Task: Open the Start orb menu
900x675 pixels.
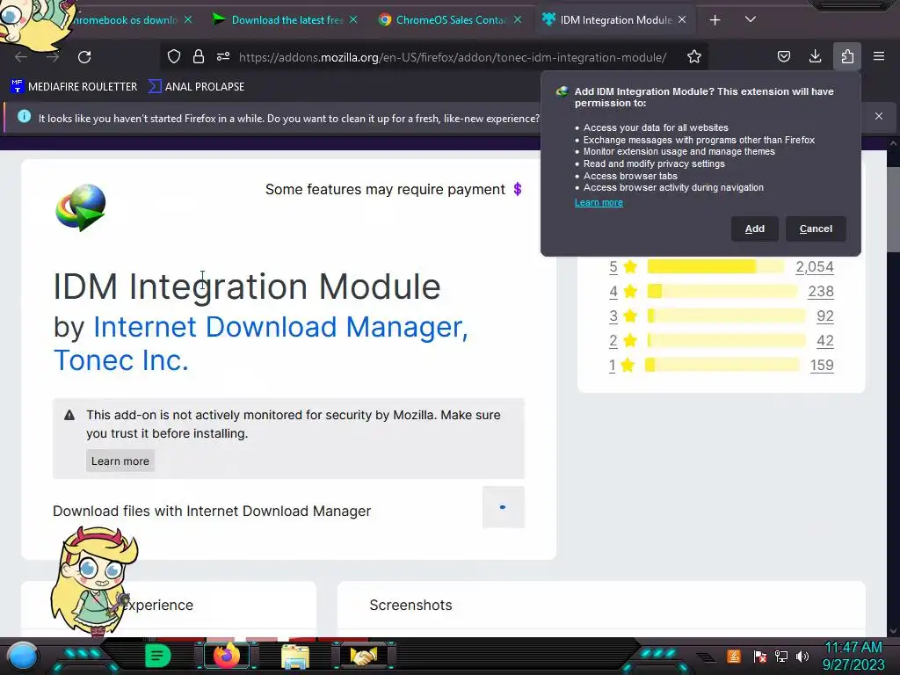Action: (22, 656)
